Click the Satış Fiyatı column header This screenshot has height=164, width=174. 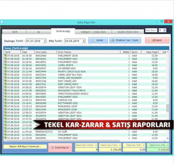coord(150,52)
